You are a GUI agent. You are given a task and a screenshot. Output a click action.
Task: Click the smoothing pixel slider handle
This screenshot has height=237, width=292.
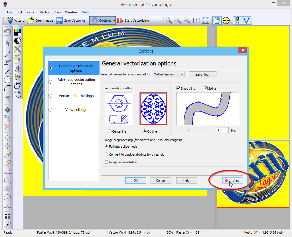(x=189, y=130)
